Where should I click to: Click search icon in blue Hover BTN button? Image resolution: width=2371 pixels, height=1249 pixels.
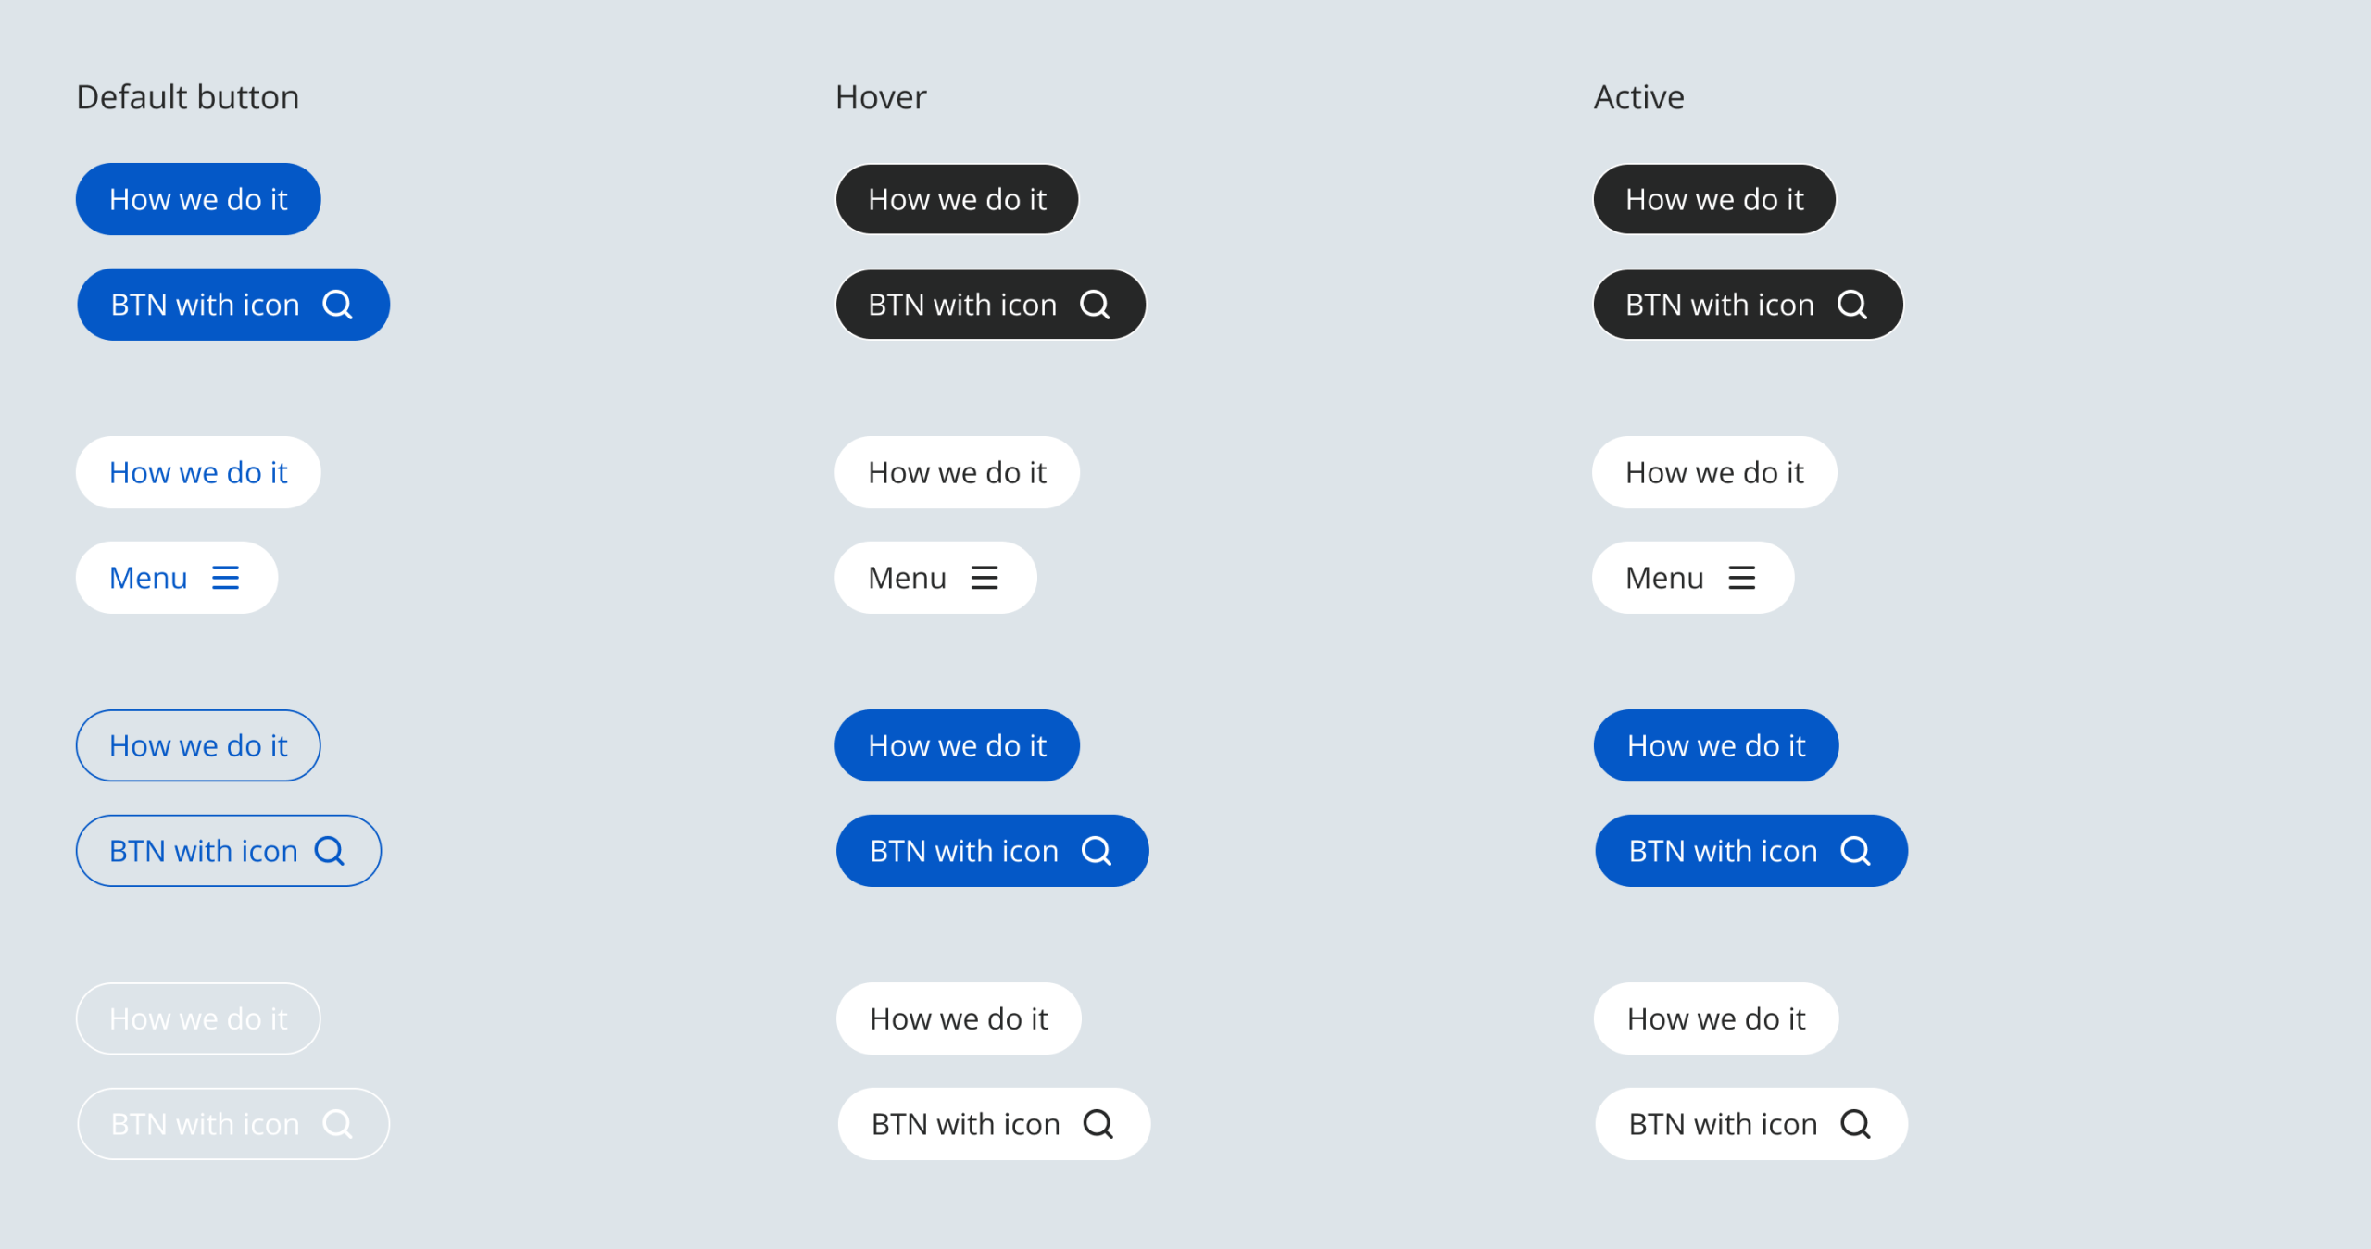(x=1097, y=851)
